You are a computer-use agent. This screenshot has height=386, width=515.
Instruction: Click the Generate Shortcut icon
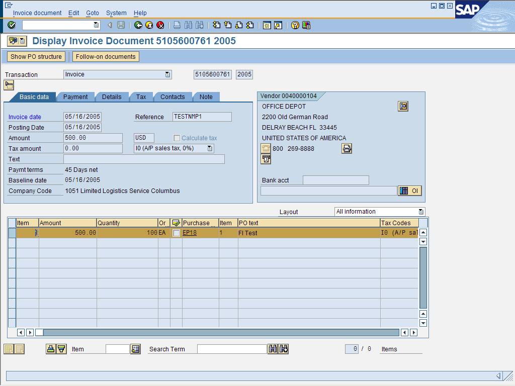point(278,25)
